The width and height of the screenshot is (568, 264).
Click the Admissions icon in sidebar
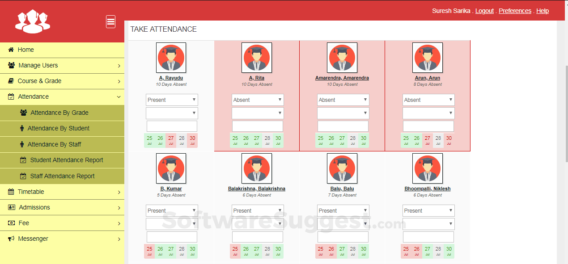click(x=11, y=207)
